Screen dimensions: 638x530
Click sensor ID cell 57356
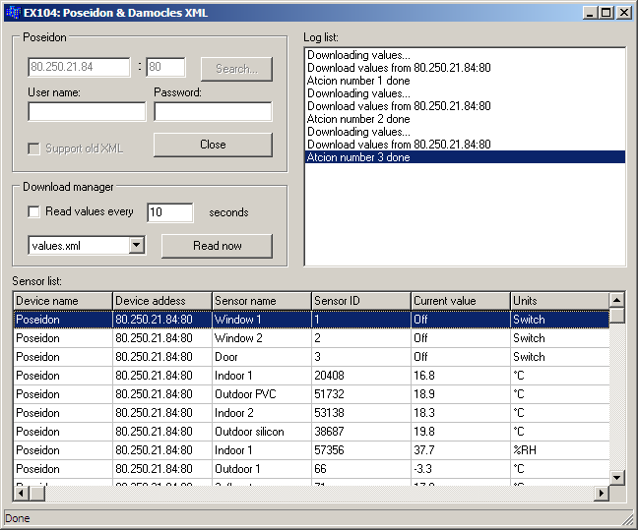click(361, 450)
